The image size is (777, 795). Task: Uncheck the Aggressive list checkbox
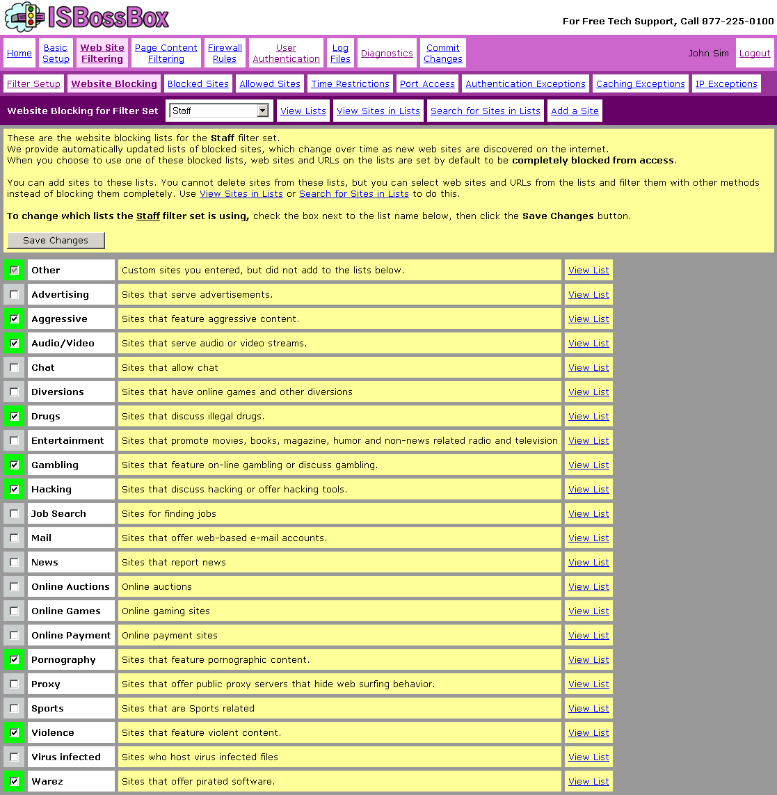15,319
